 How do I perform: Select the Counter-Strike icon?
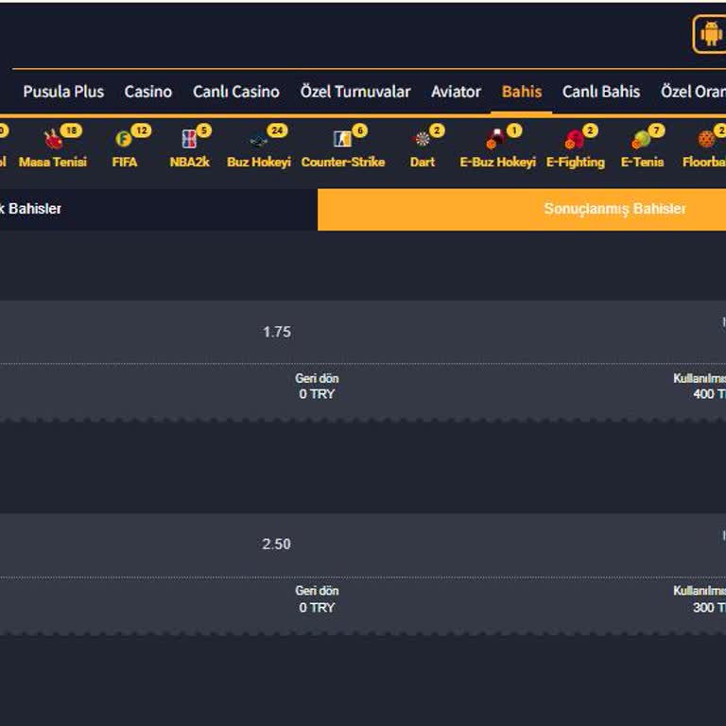tap(342, 141)
